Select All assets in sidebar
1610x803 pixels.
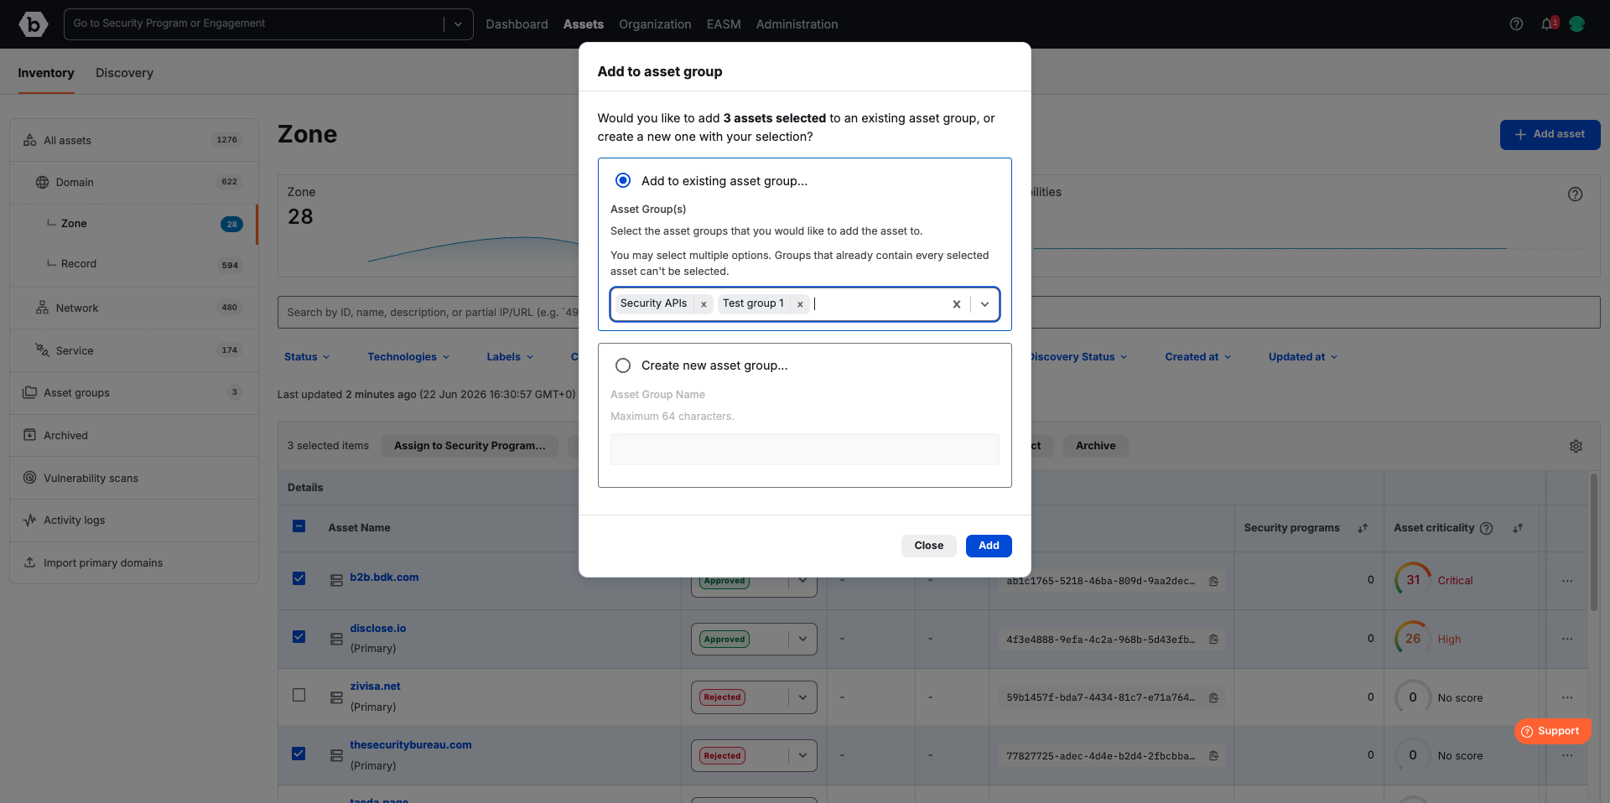134,140
